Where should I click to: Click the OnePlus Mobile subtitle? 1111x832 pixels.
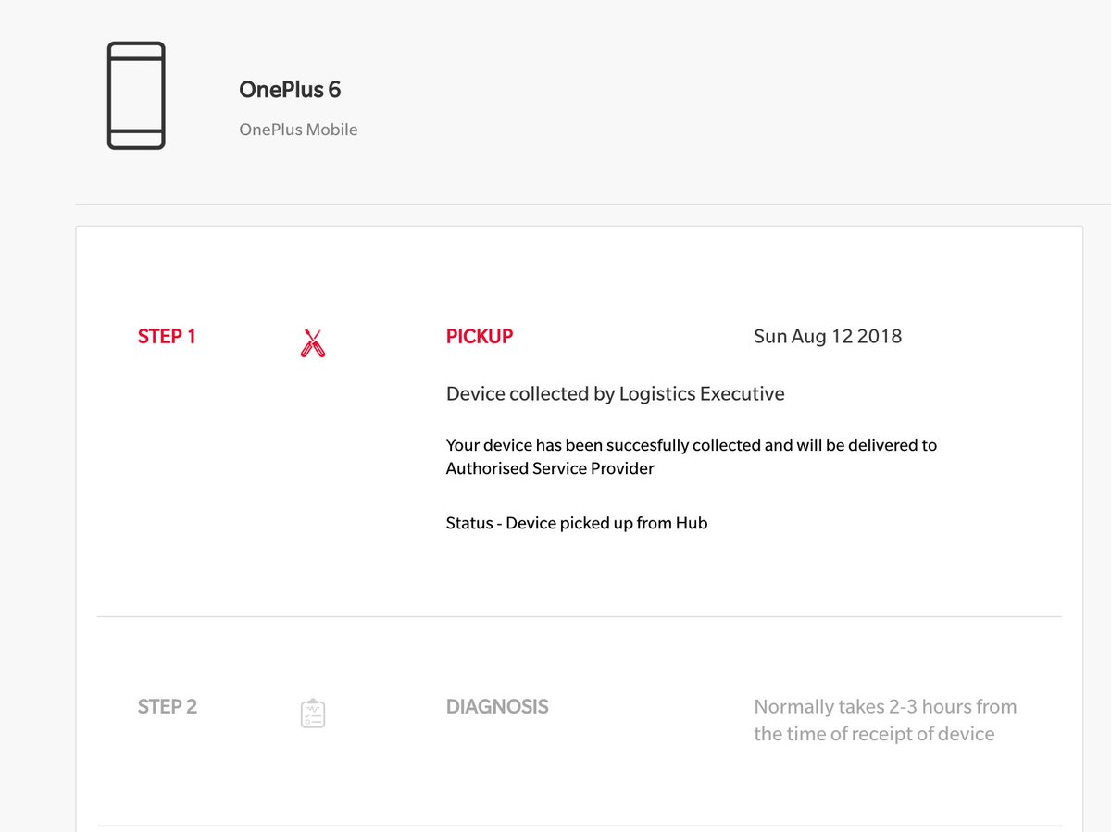(298, 130)
